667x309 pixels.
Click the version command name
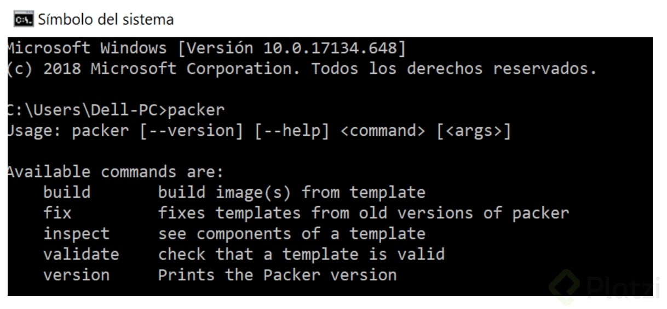(x=77, y=275)
